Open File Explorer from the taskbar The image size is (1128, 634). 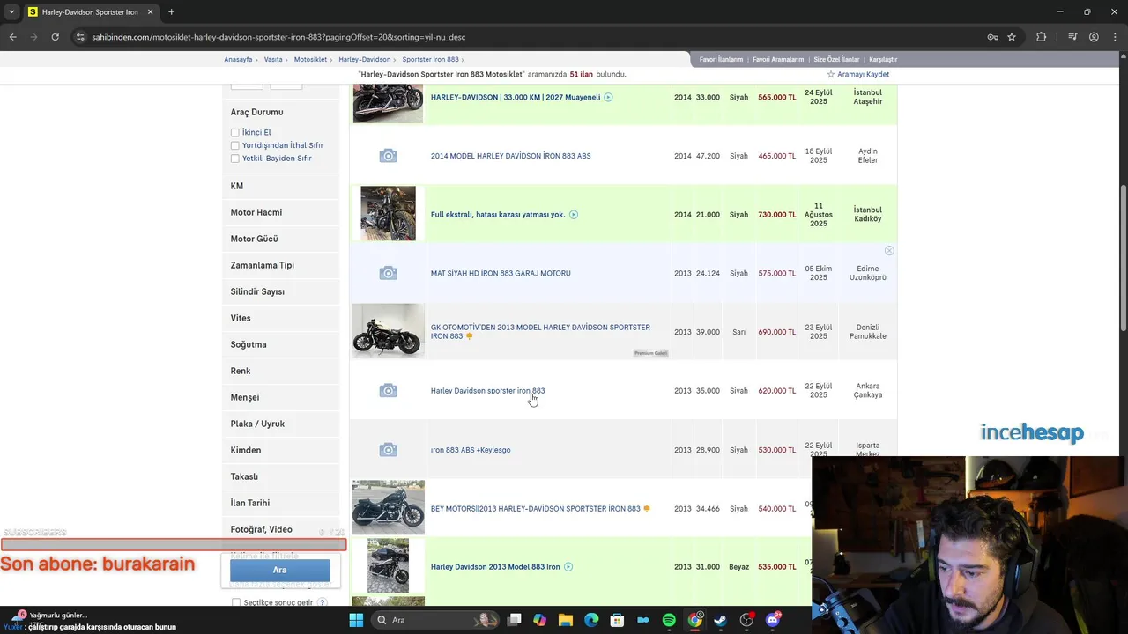coord(566,620)
